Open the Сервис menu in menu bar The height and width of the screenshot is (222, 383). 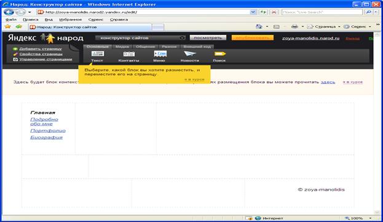(x=96, y=19)
